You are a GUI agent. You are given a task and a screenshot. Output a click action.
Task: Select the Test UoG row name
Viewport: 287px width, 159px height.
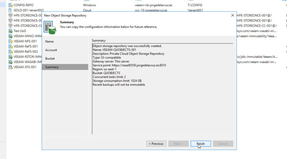pos(20,31)
